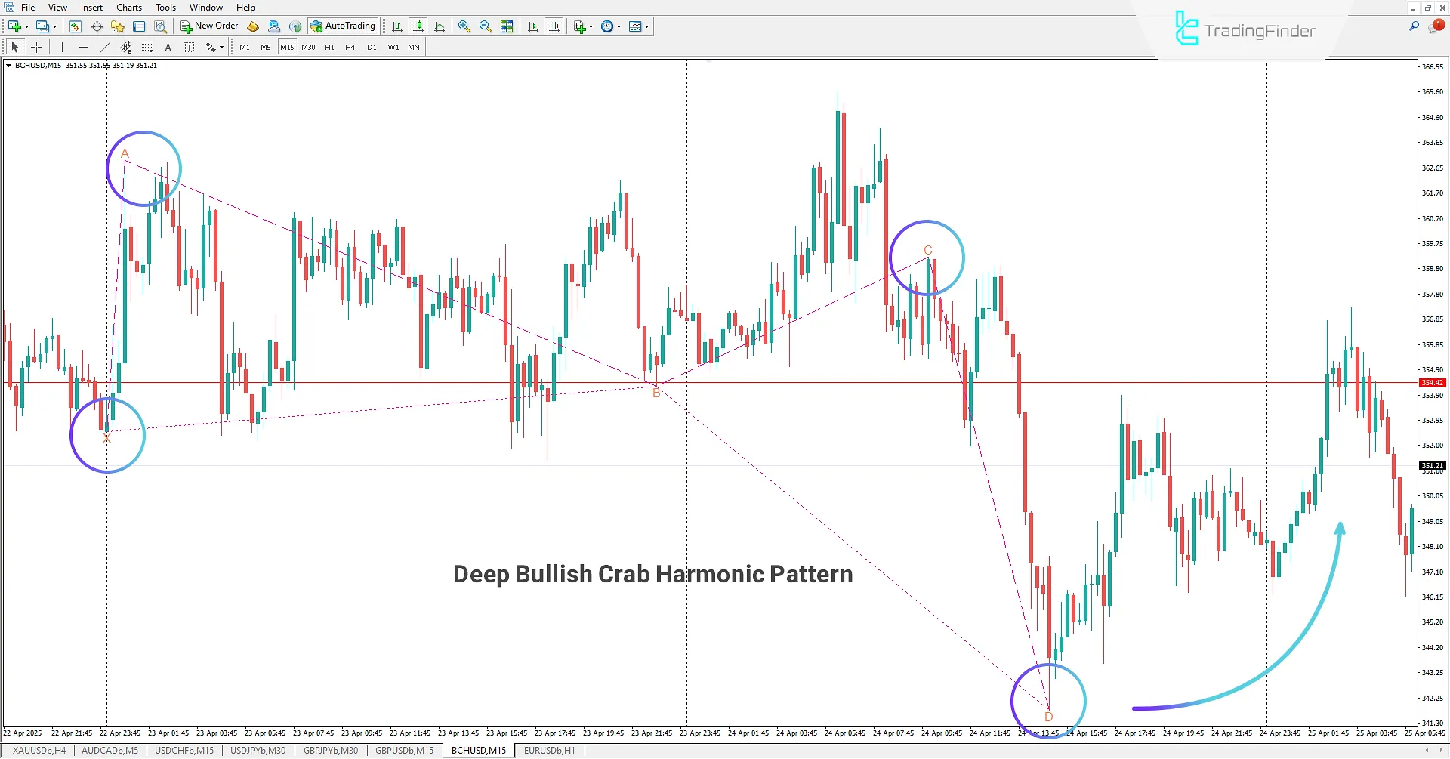Toggle chart shift from right edge
This screenshot has width=1450, height=759.
(555, 26)
